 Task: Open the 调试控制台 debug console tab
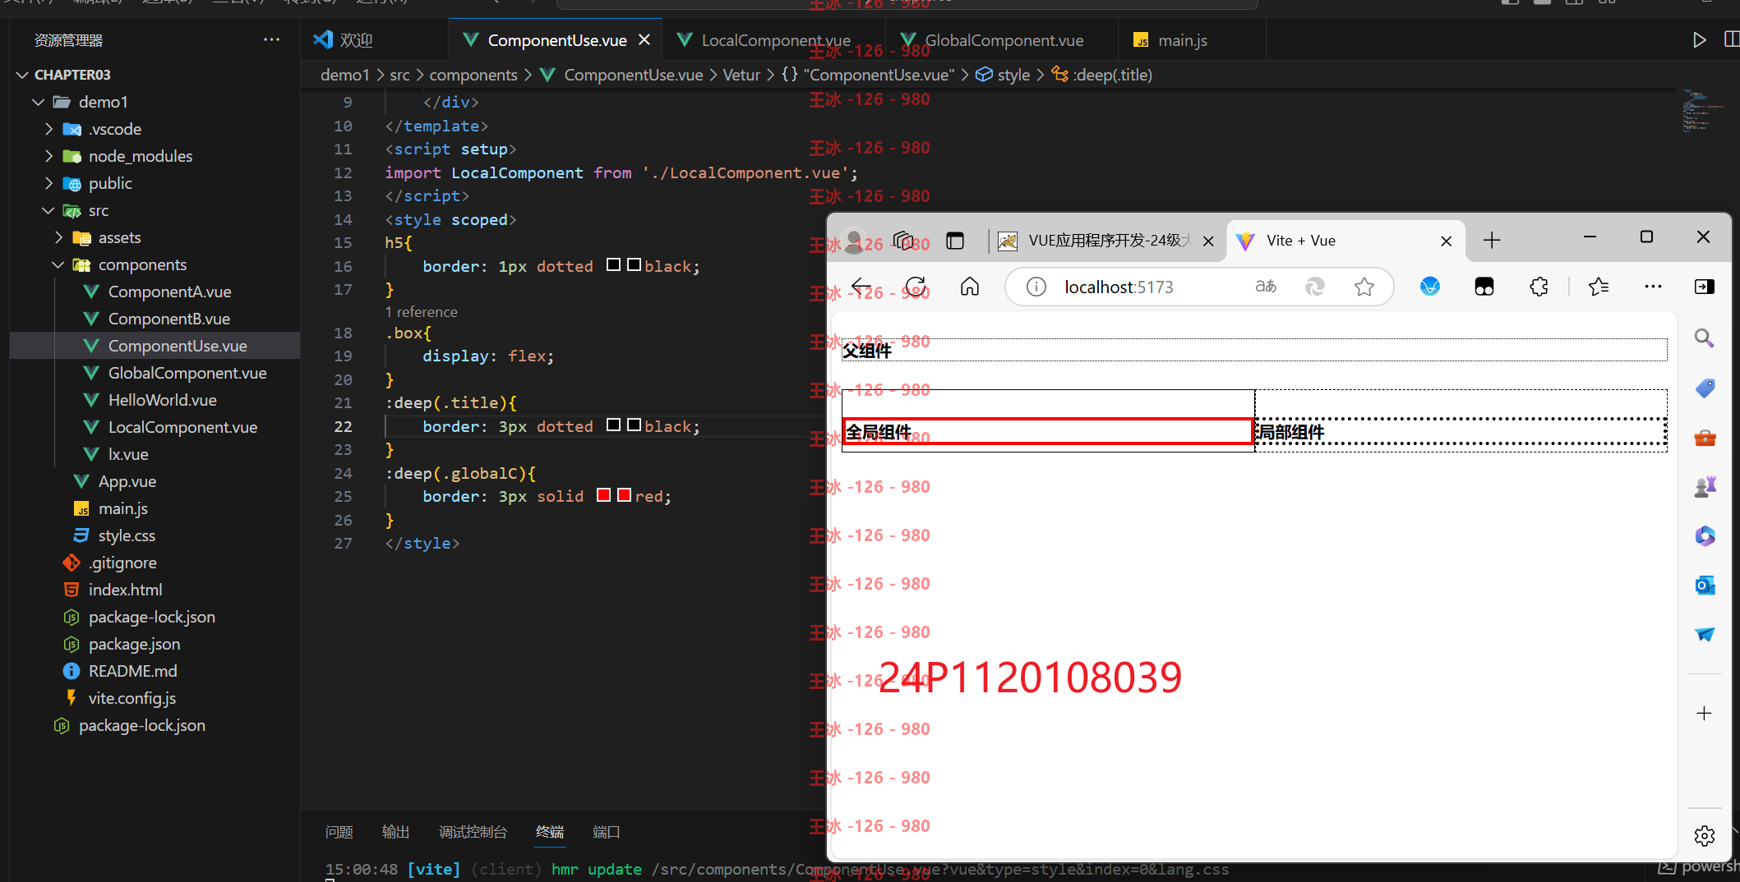pyautogui.click(x=473, y=832)
